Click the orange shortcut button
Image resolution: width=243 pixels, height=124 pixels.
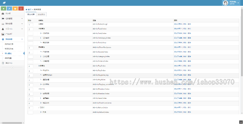click(15, 9)
